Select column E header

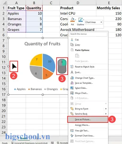[109, 3]
